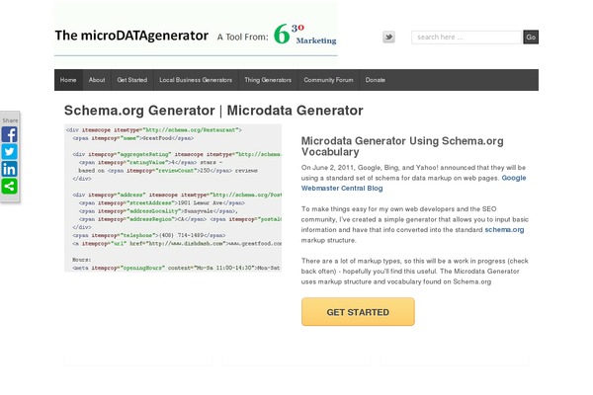Click into the search here field

point(466,38)
